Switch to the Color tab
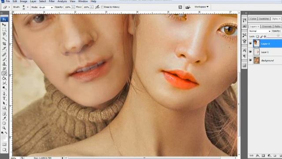The width and height of the screenshot is (282, 159). point(253,19)
